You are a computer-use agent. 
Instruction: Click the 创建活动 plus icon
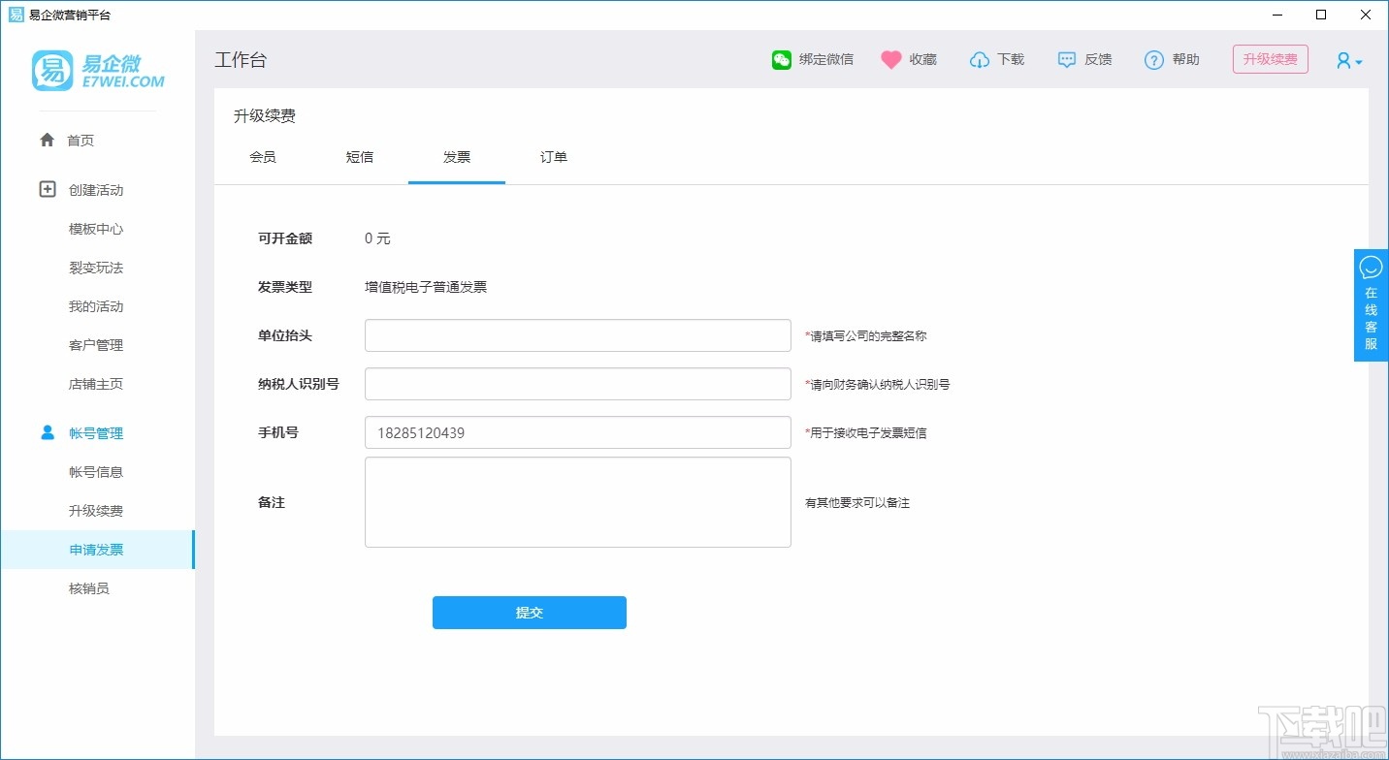click(47, 190)
